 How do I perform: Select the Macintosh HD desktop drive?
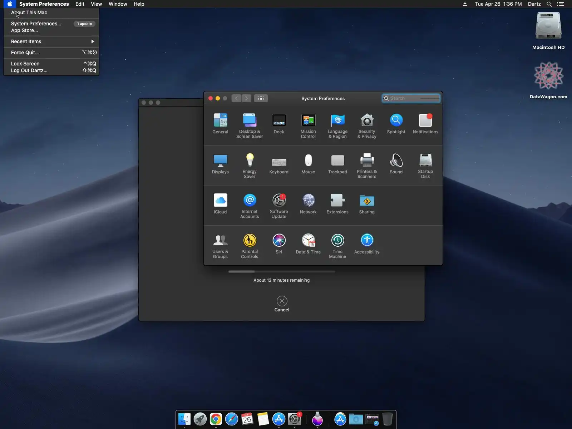pyautogui.click(x=548, y=31)
